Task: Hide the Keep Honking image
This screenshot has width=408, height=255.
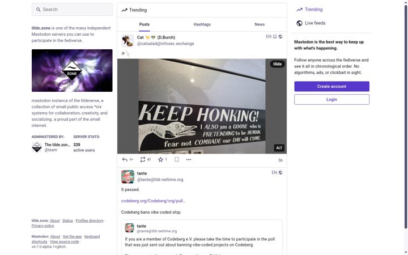Action: pyautogui.click(x=277, y=64)
